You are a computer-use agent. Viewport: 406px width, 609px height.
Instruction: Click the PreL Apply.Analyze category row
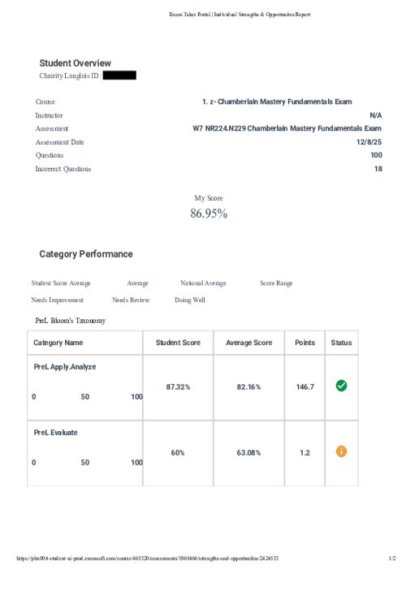pyautogui.click(x=192, y=387)
